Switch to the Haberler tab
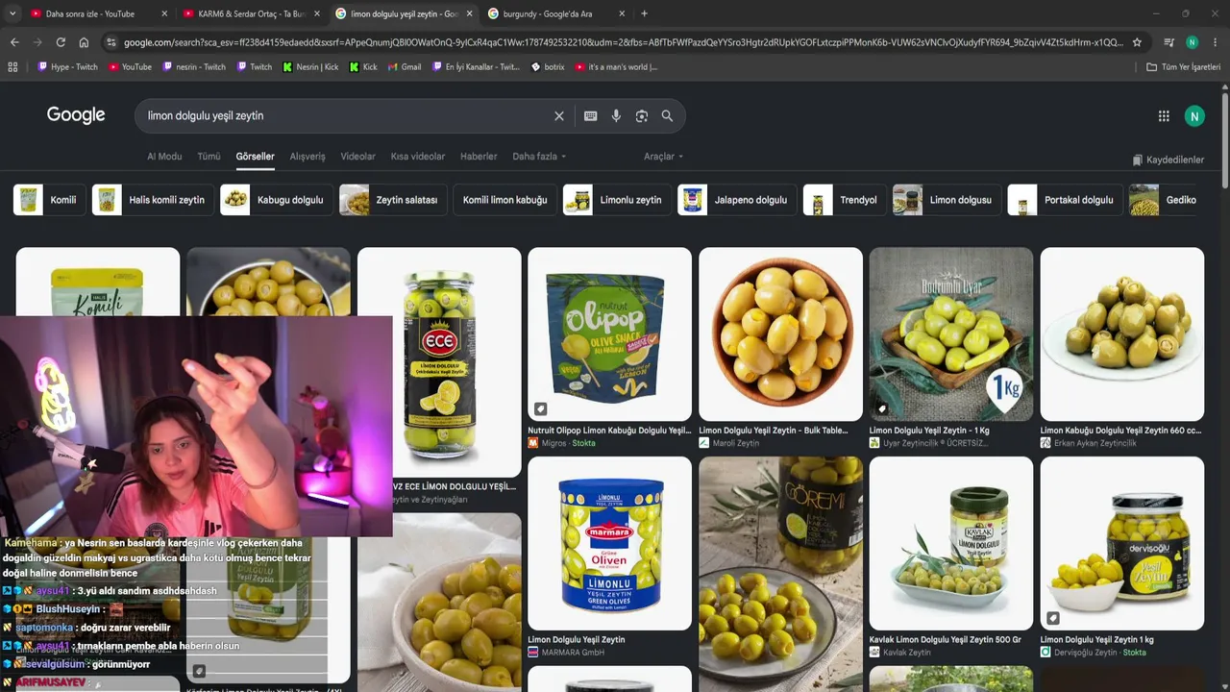The width and height of the screenshot is (1230, 692). 479,157
